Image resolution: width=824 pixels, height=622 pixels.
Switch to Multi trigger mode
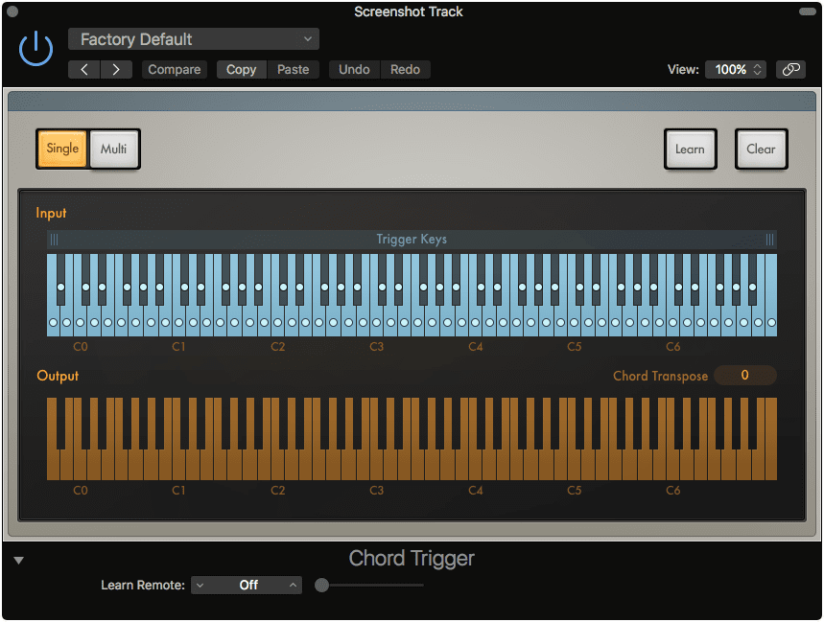coord(113,149)
